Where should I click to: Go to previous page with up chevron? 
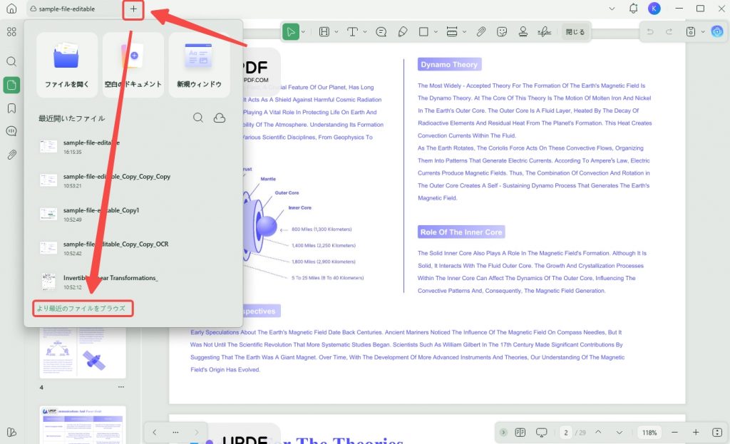coord(598,433)
